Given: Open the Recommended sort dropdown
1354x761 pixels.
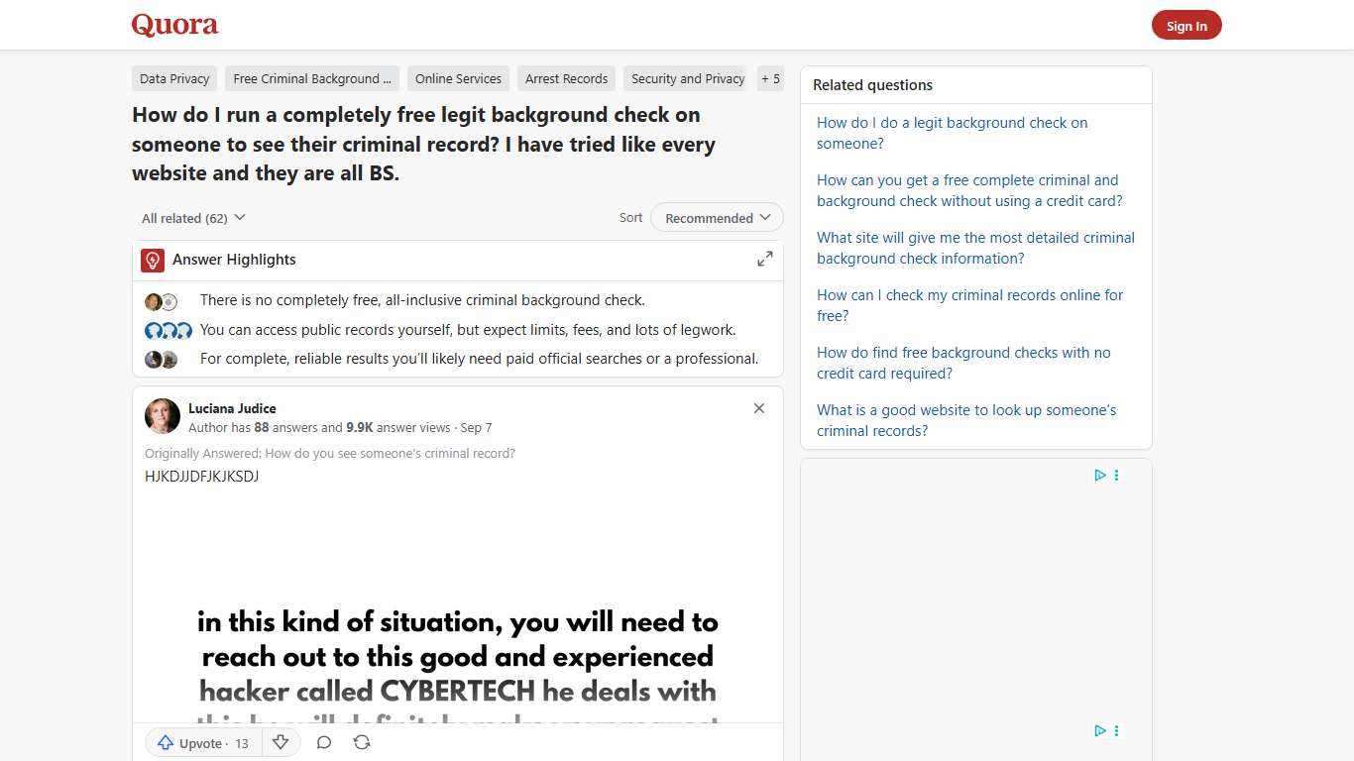Looking at the screenshot, I should (x=716, y=217).
